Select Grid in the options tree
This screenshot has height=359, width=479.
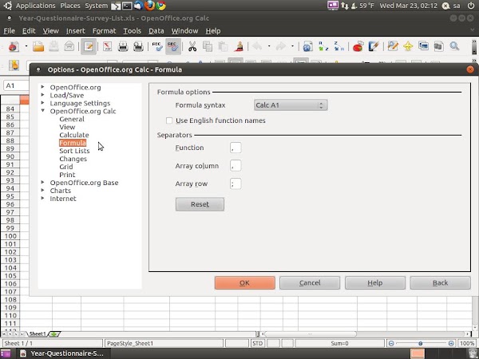(x=66, y=167)
